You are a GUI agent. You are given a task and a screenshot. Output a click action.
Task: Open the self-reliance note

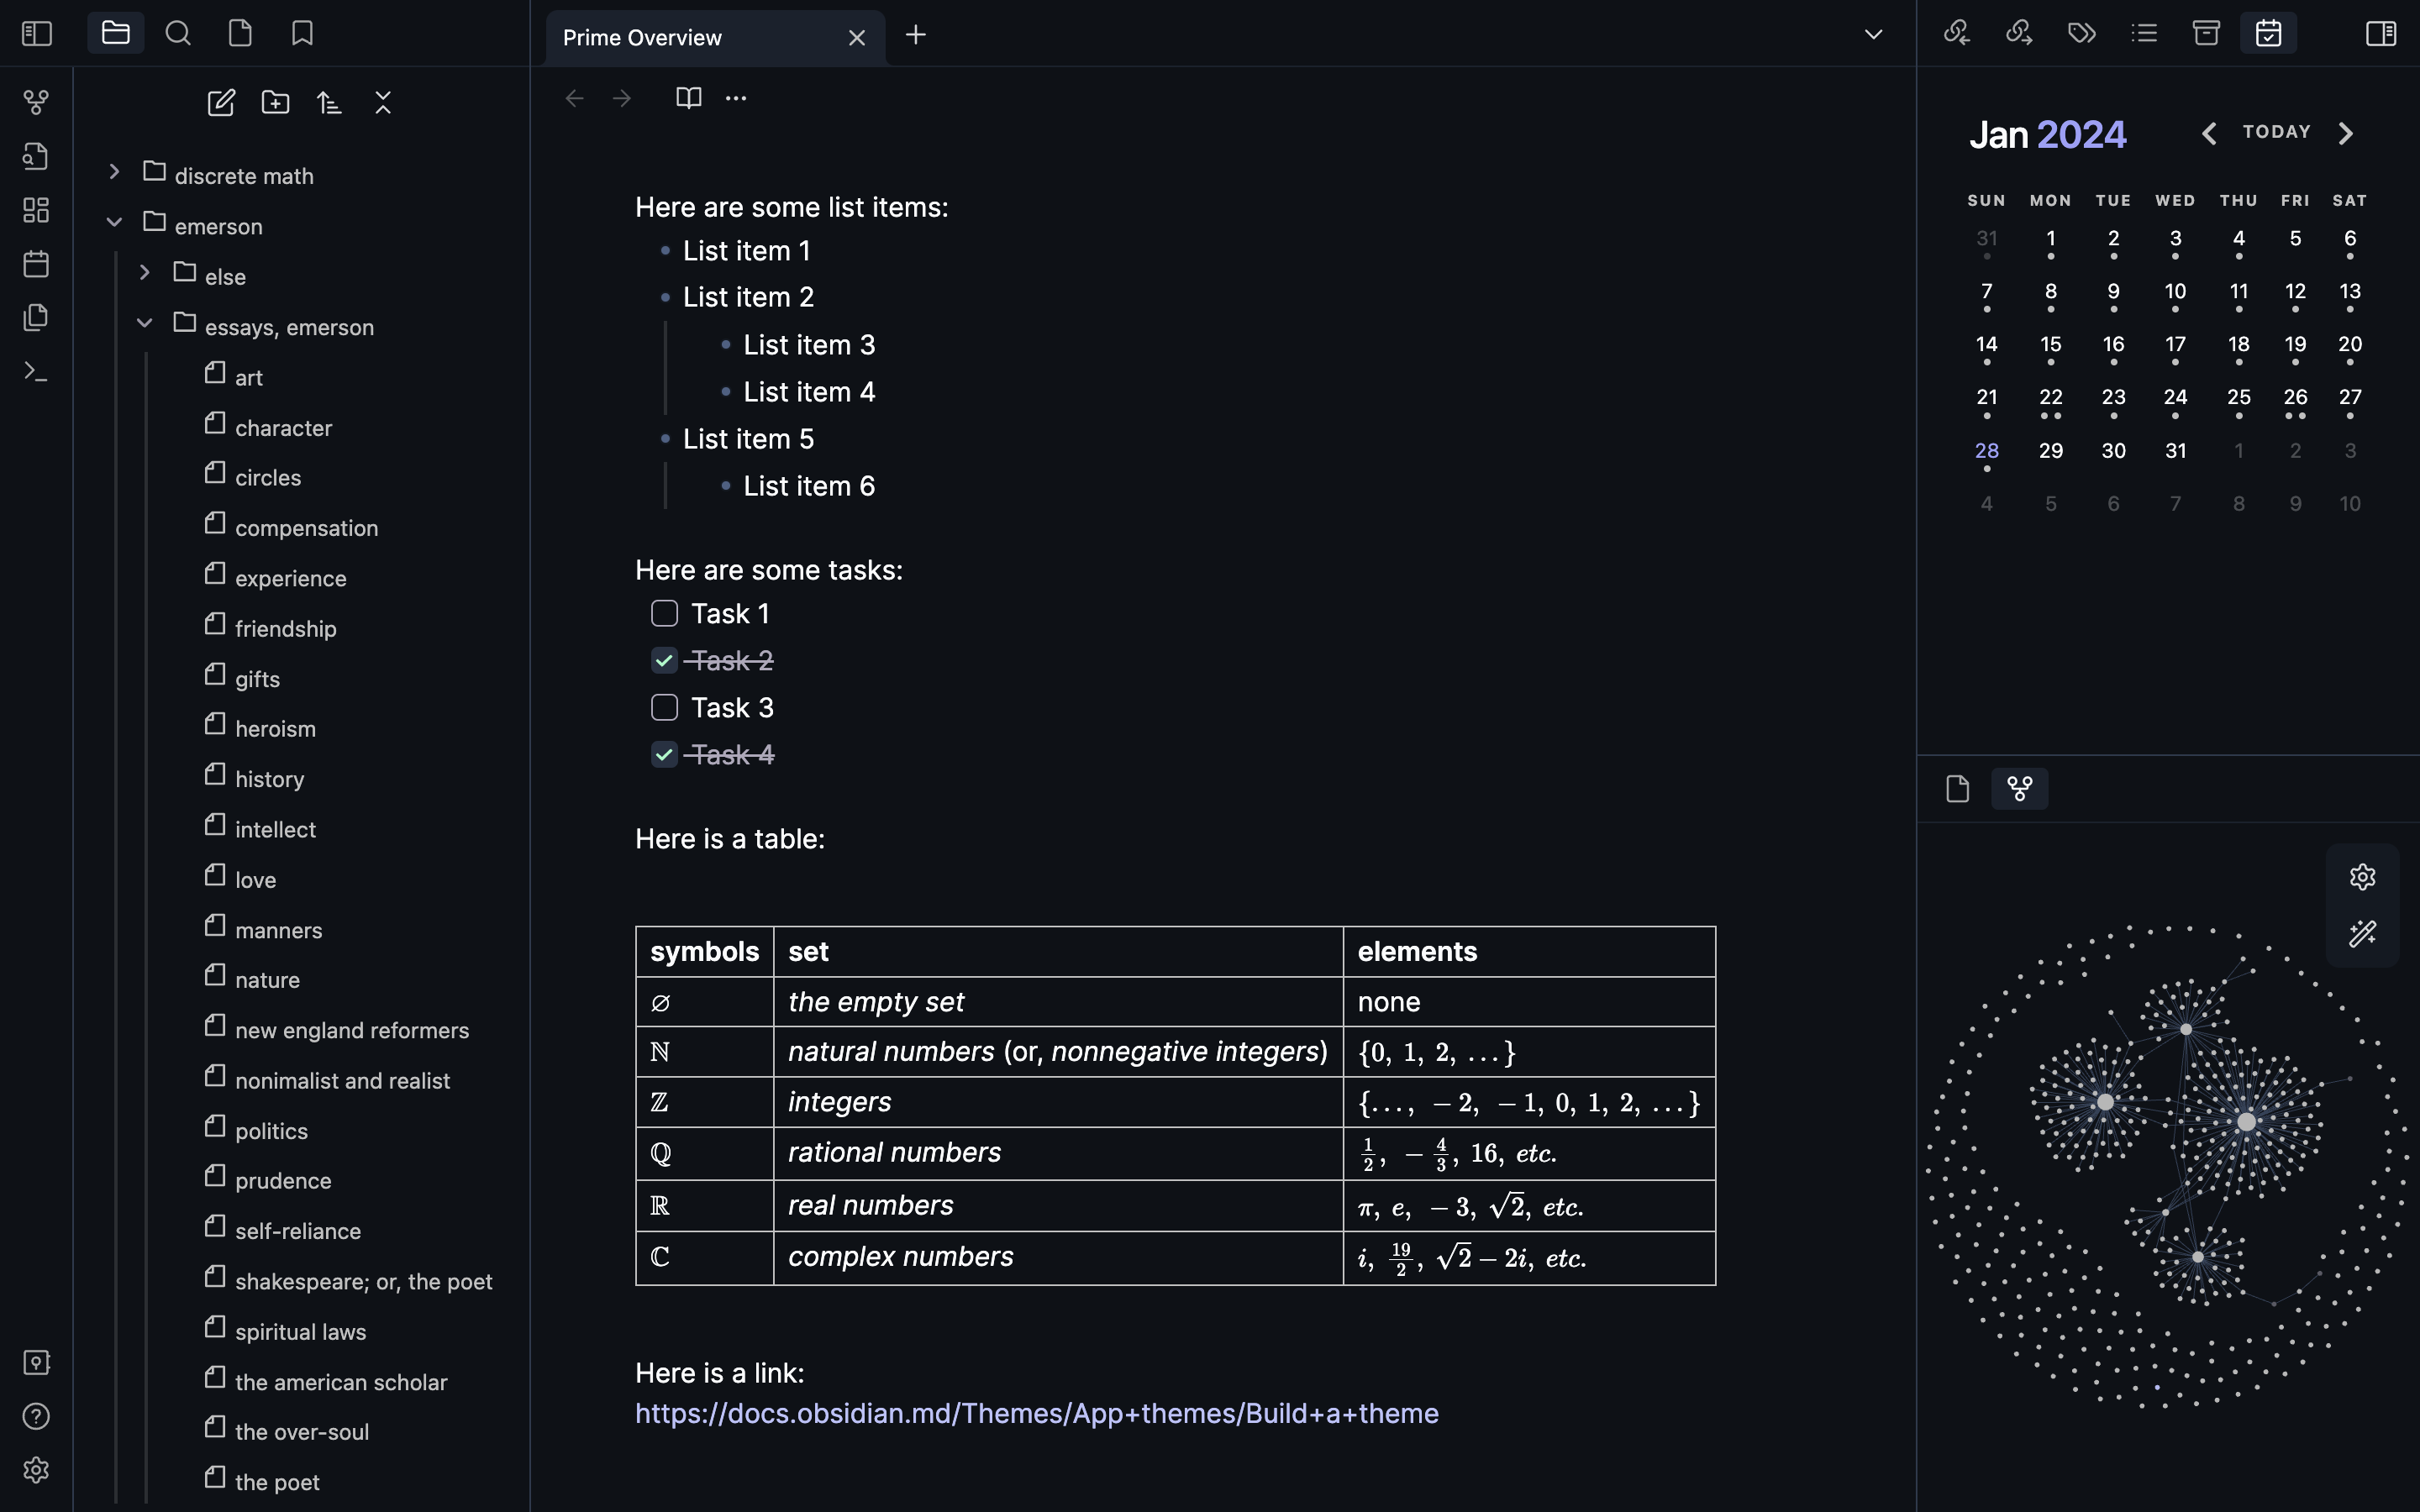(298, 1231)
